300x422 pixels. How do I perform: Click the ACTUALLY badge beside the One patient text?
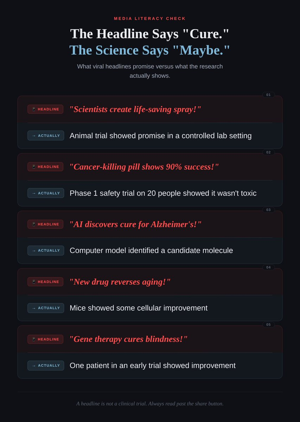tap(46, 365)
